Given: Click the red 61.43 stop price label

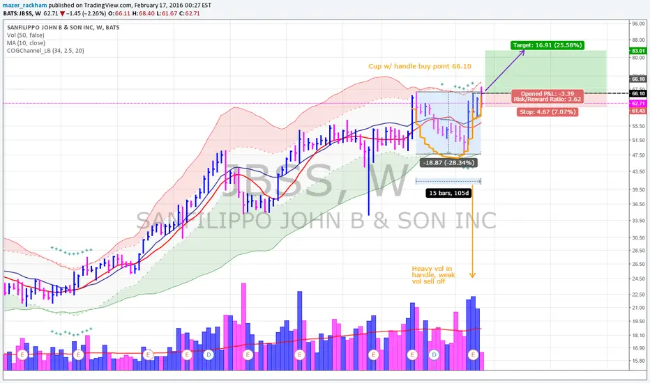Looking at the screenshot, I should coord(638,111).
